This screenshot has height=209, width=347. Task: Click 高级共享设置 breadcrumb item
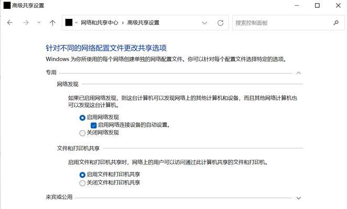point(143,22)
